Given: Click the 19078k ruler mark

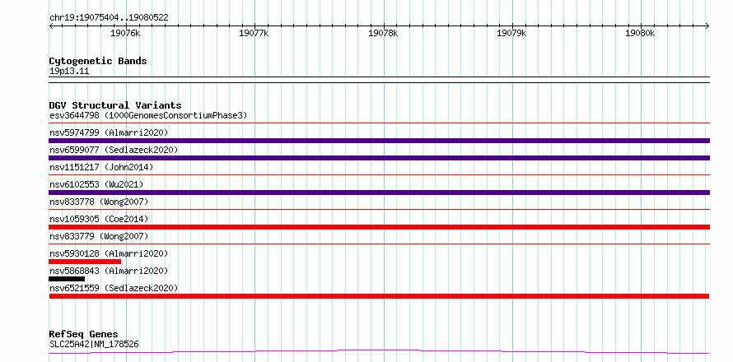Looking at the screenshot, I should pos(383,34).
